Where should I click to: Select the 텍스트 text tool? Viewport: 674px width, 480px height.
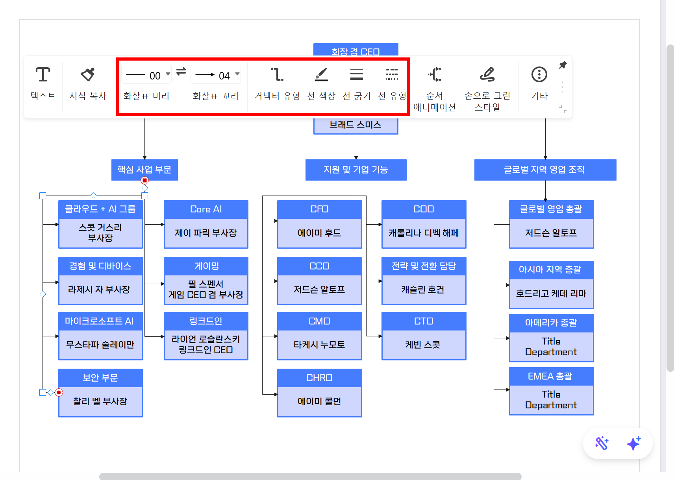tap(43, 83)
